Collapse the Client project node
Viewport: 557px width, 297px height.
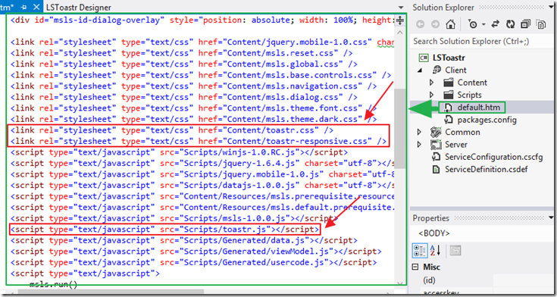tap(421, 70)
